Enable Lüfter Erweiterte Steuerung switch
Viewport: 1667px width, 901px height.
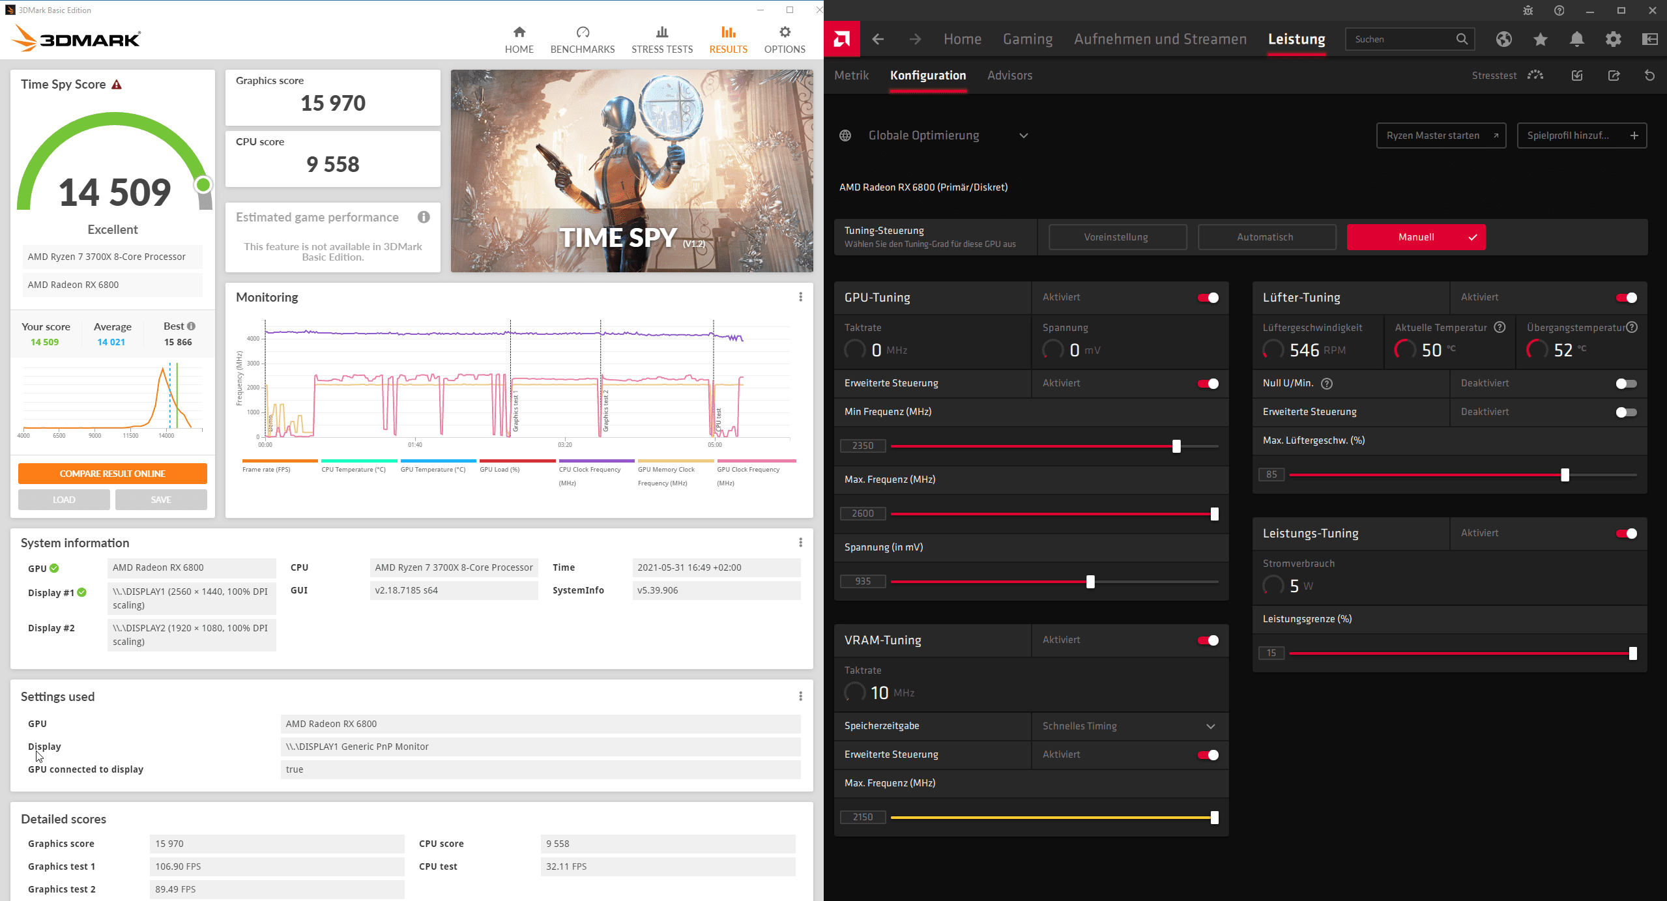[1626, 412]
